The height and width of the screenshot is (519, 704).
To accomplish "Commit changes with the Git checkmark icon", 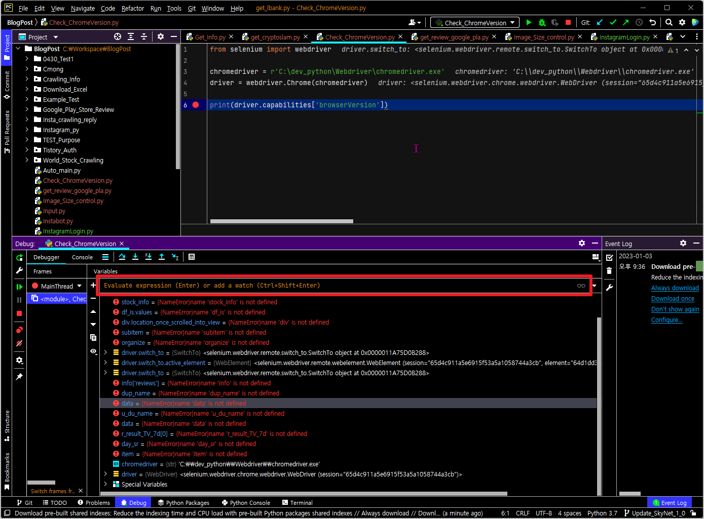I will click(613, 22).
